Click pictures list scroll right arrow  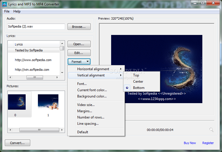tap(62, 130)
